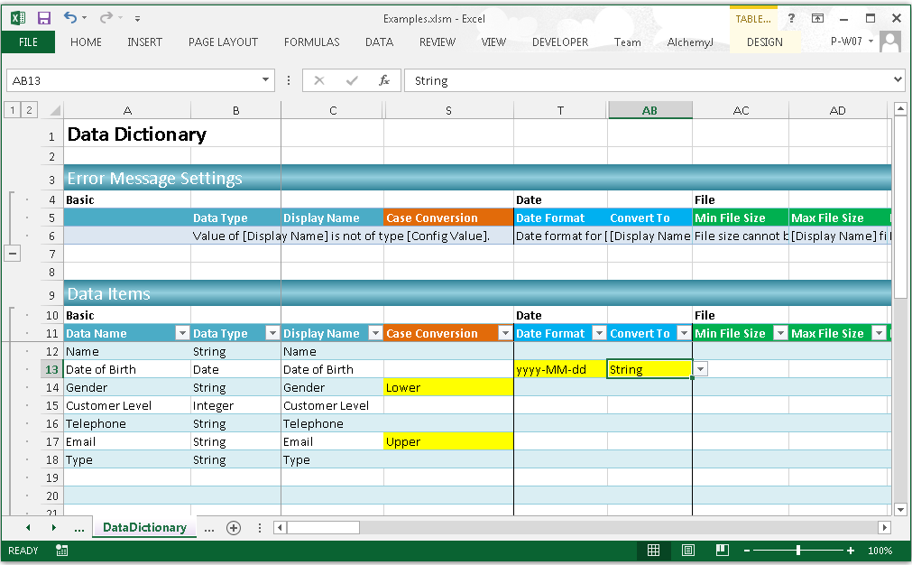Open the Data Type column filter dropdown
Viewport: 912px width, 565px height.
[x=272, y=333]
